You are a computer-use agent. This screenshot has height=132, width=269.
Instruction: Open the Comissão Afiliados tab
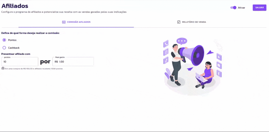point(76,22)
